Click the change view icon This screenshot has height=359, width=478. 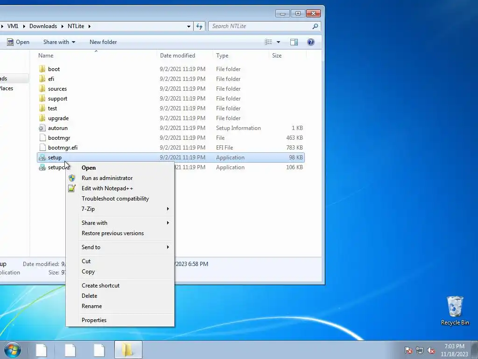tap(268, 42)
